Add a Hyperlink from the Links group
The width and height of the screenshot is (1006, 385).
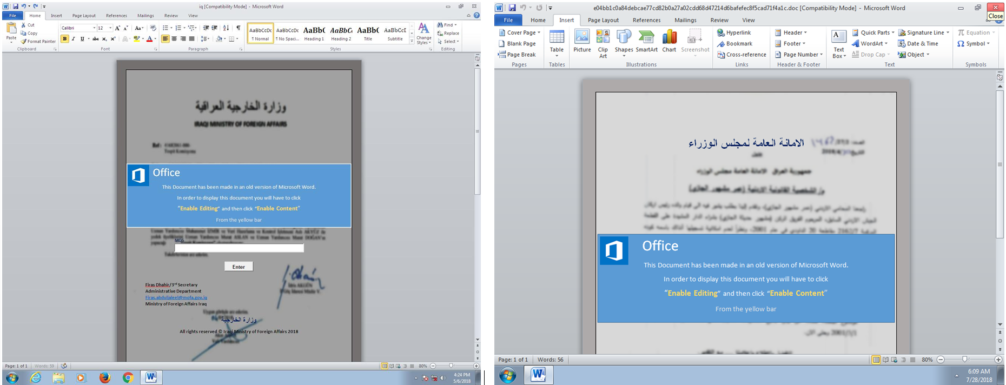tap(734, 32)
